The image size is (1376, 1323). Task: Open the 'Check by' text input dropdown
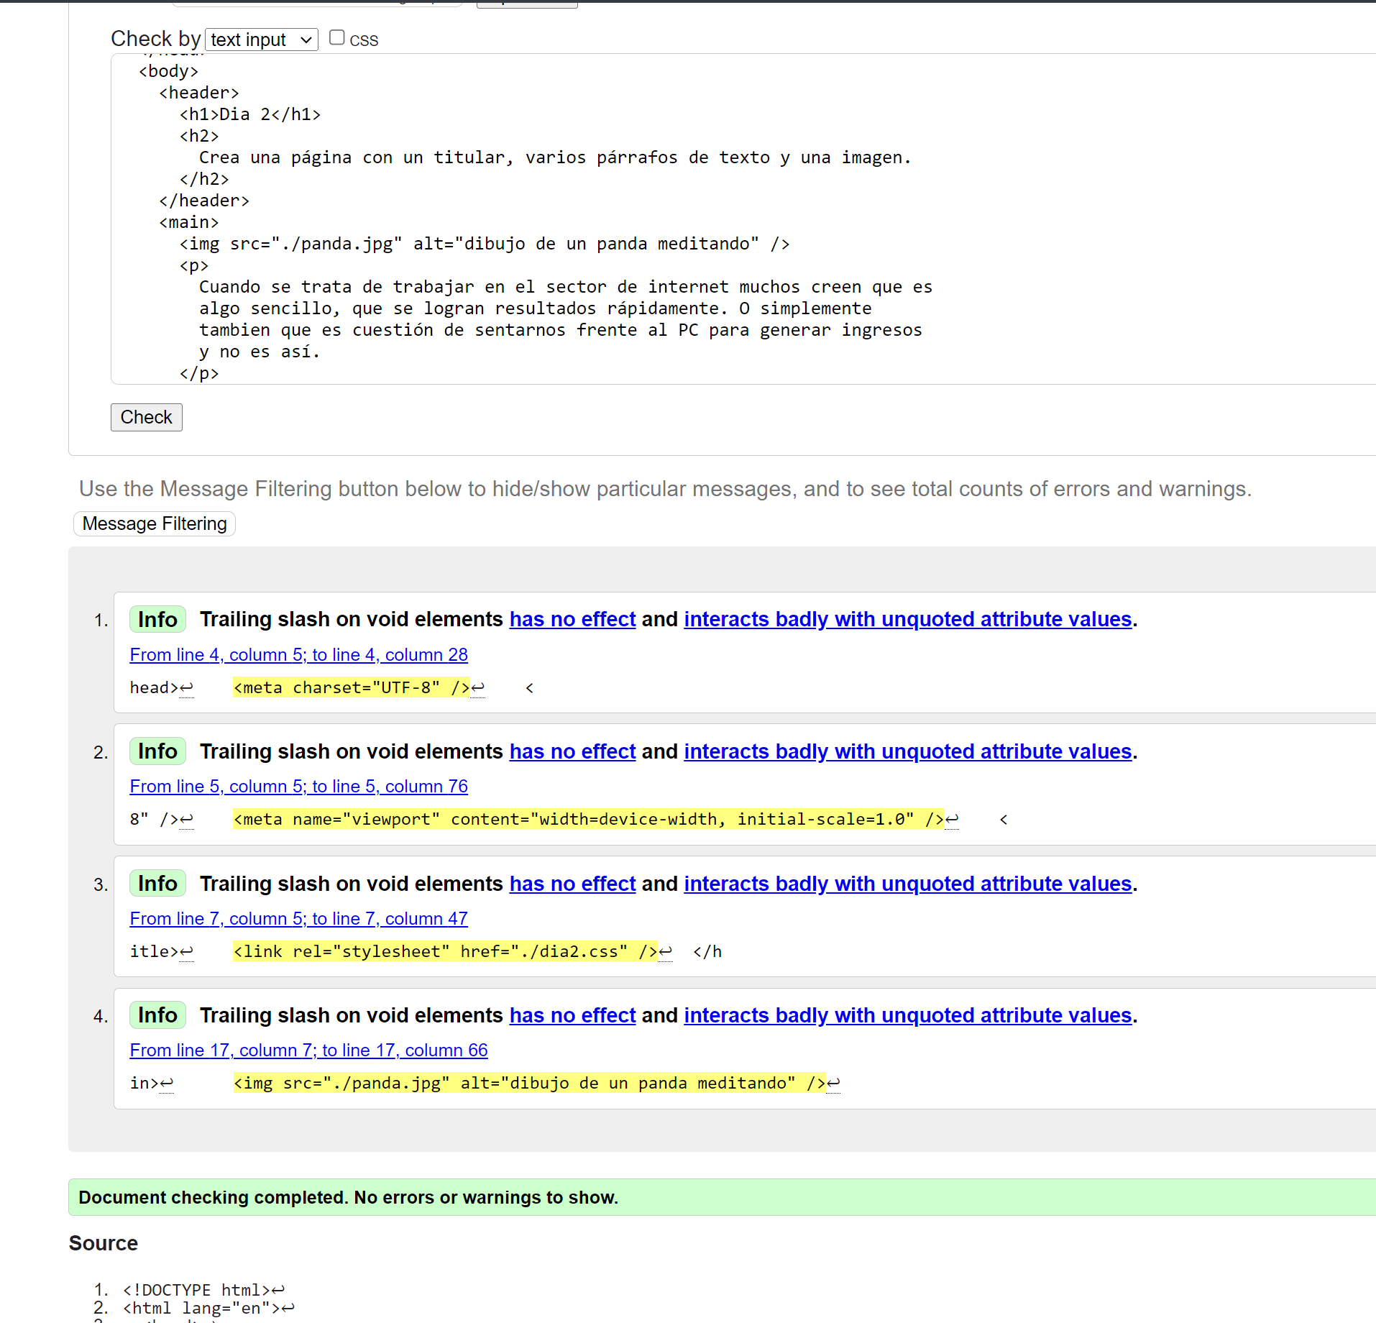262,40
